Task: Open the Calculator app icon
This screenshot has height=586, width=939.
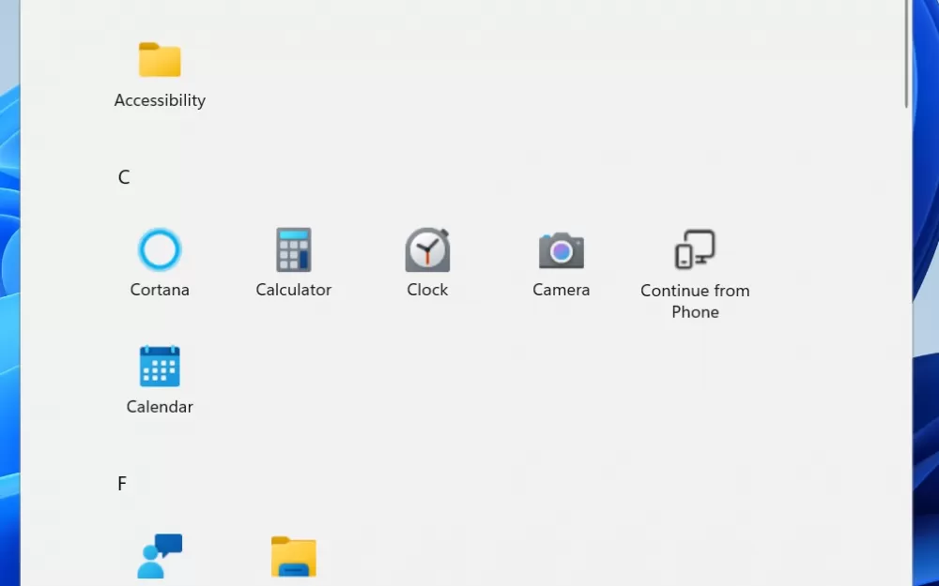Action: click(x=293, y=250)
